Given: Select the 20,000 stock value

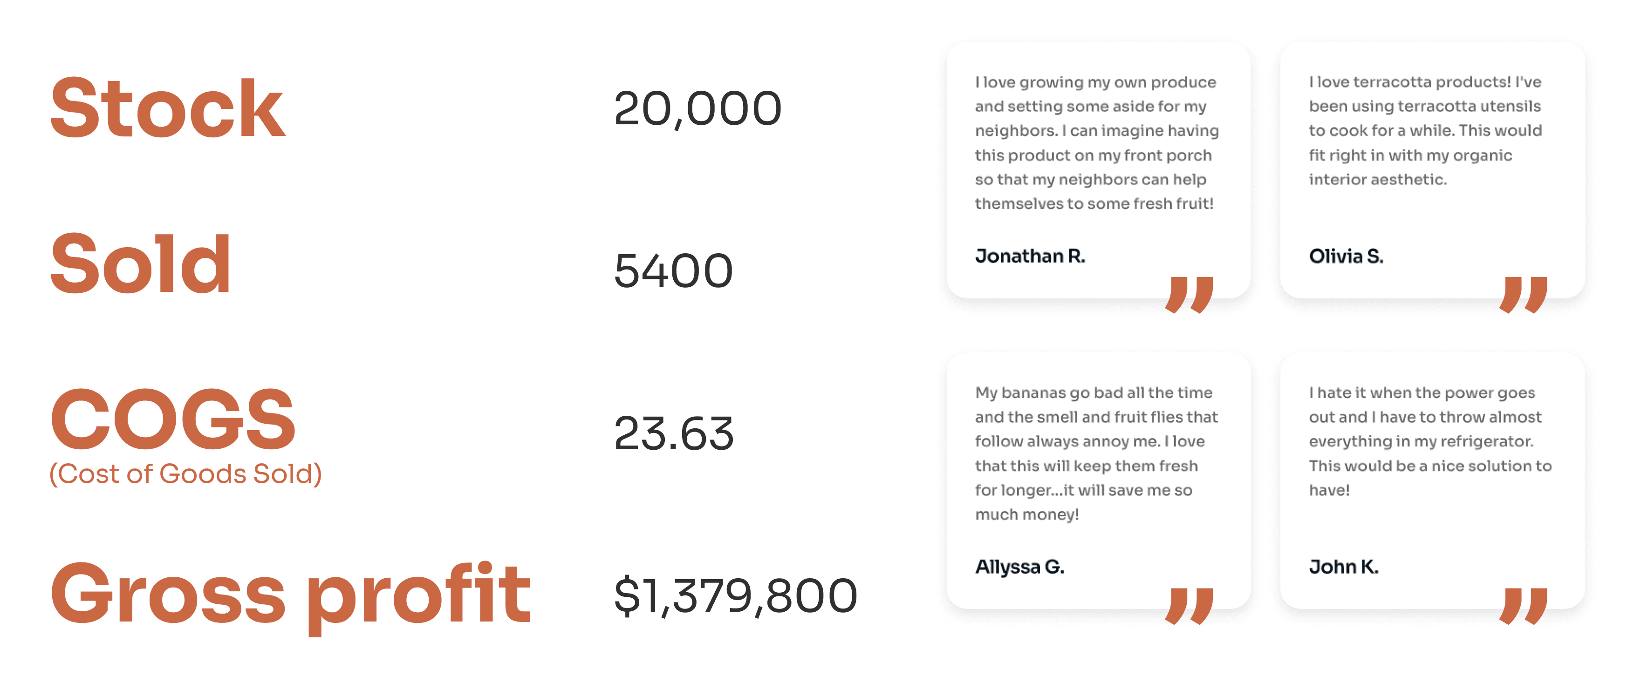Looking at the screenshot, I should 697,108.
